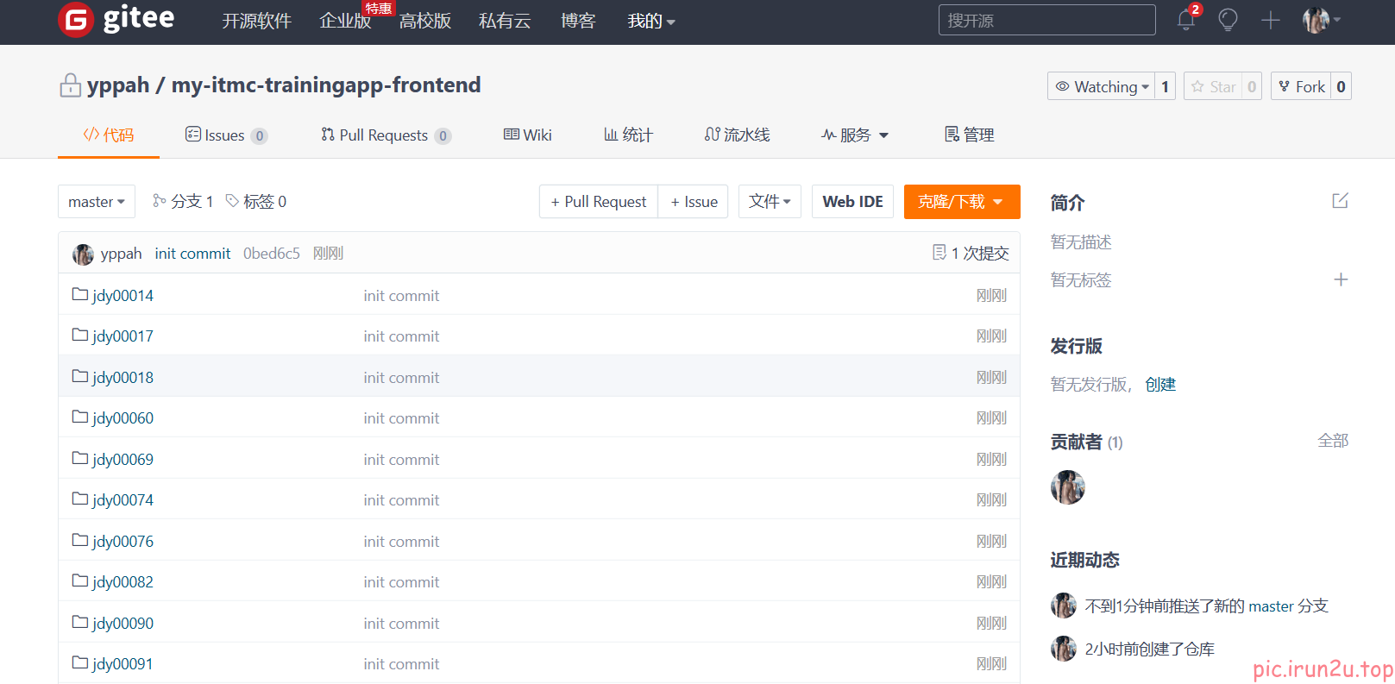Open the 克隆/下载 dropdown

pos(961,202)
